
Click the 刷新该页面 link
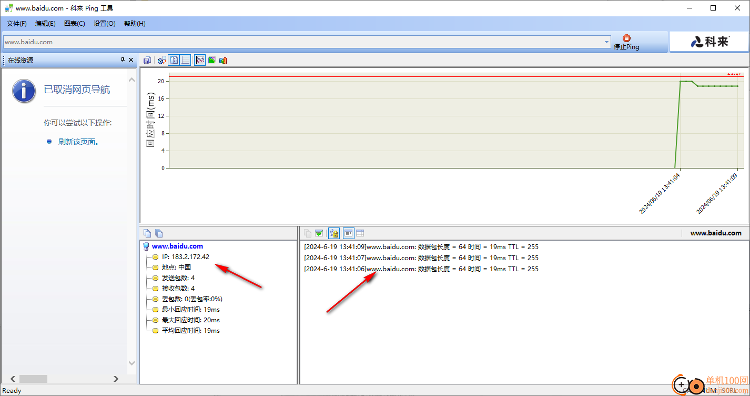[x=79, y=142]
